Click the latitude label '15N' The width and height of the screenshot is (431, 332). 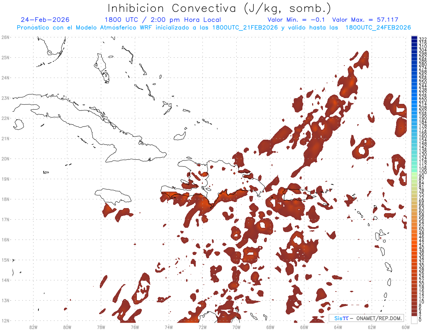5,260
